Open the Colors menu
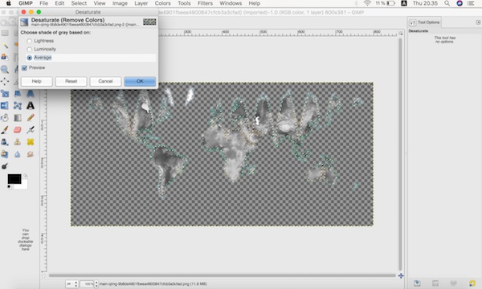The width and height of the screenshot is (482, 289). click(162, 3)
